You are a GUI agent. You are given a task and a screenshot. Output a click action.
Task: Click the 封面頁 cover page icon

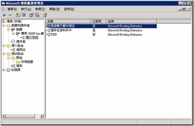(x=9, y=70)
